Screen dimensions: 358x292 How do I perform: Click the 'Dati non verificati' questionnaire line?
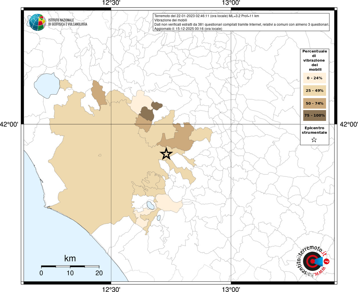[x=242, y=25]
